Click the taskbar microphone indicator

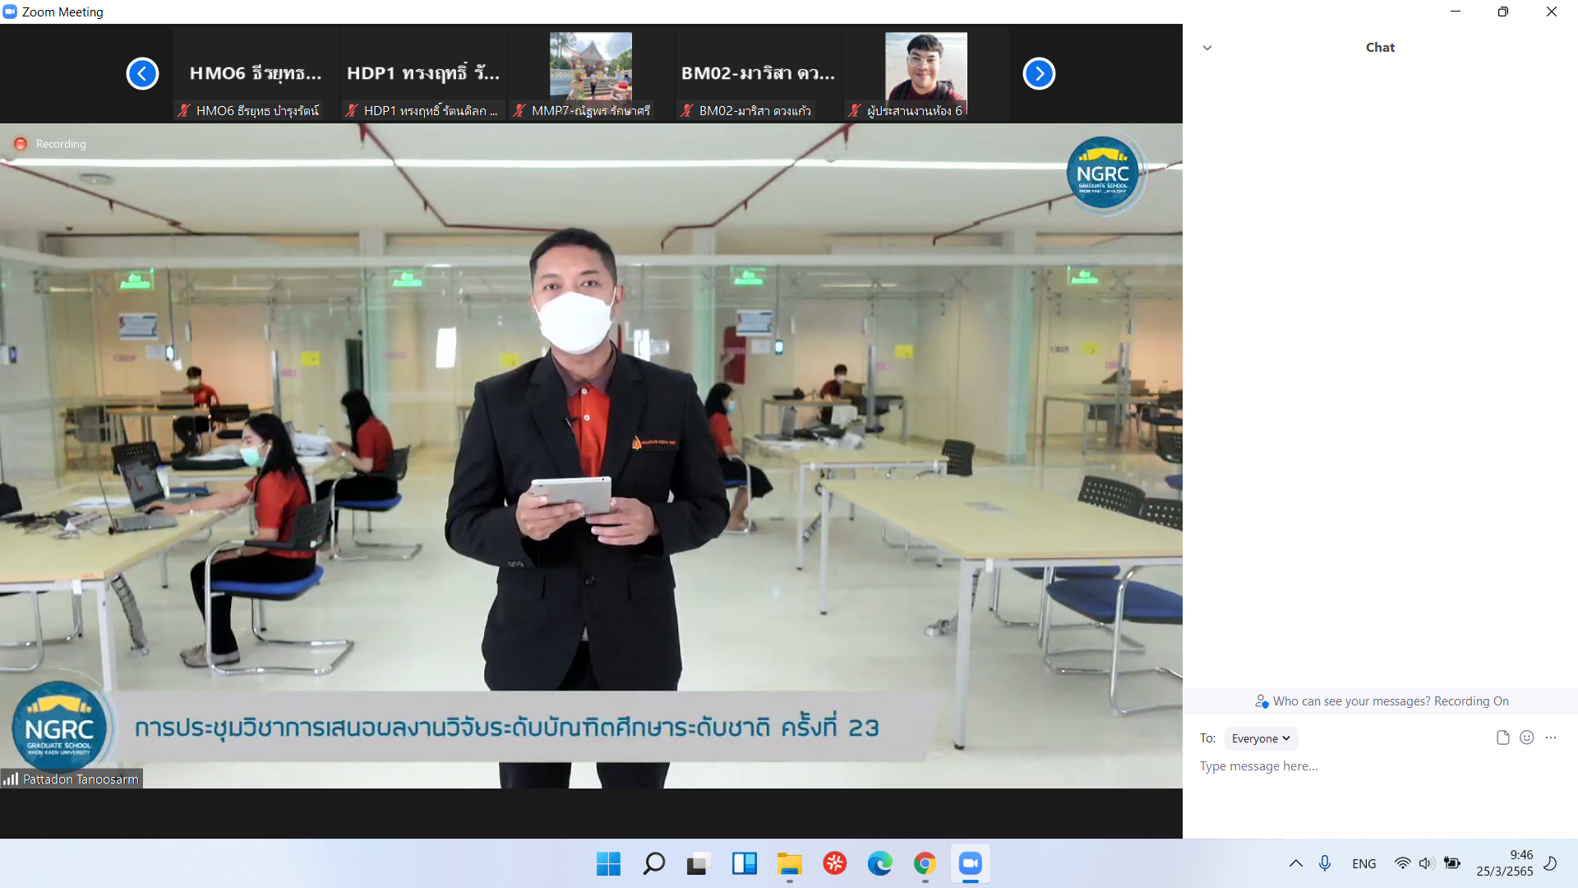point(1324,863)
